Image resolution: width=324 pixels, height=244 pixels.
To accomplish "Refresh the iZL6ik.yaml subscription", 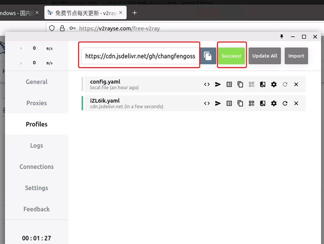I will coord(285,103).
